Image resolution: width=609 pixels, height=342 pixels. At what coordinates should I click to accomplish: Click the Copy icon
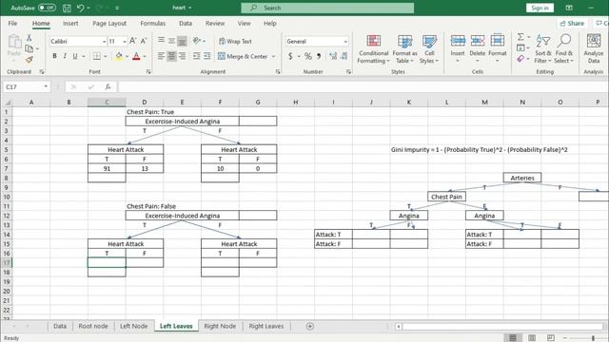29,48
